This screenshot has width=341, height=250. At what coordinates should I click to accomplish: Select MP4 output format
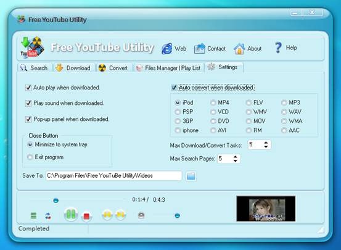click(x=213, y=102)
